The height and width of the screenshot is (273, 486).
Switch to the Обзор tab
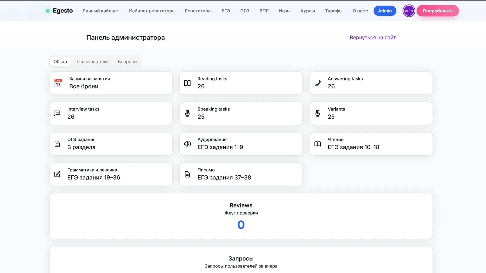tap(60, 62)
